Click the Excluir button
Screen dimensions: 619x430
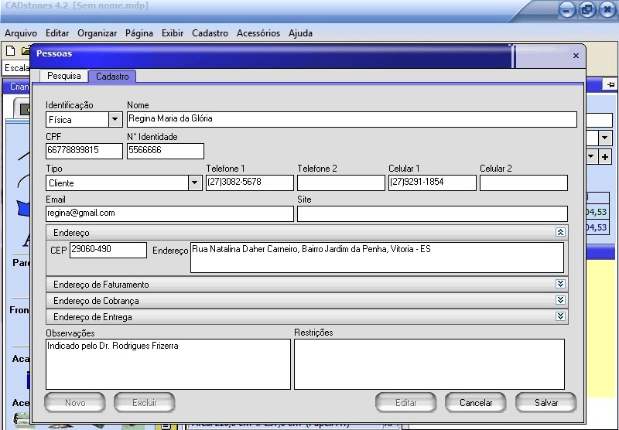[145, 402]
